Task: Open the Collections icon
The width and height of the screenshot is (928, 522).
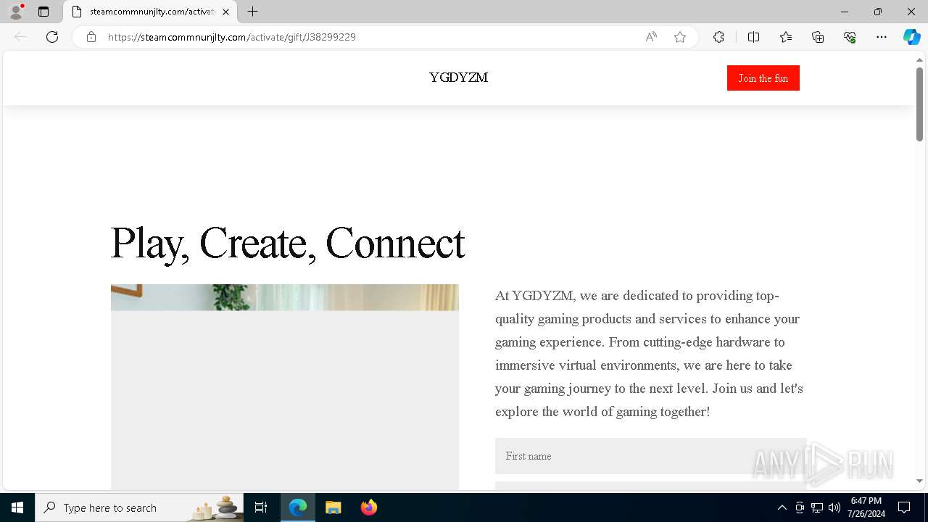Action: click(818, 37)
